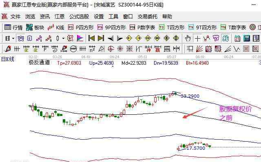The image size is (261, 162).
Task: Select the red pencil drawing tool
Action: [x=8, y=49]
